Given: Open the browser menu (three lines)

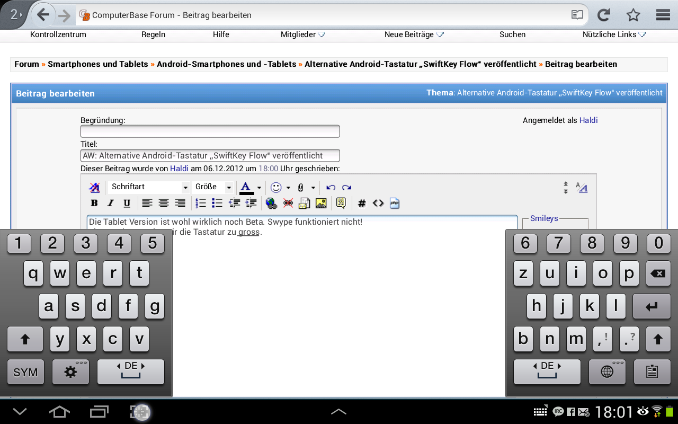Looking at the screenshot, I should pyautogui.click(x=663, y=15).
